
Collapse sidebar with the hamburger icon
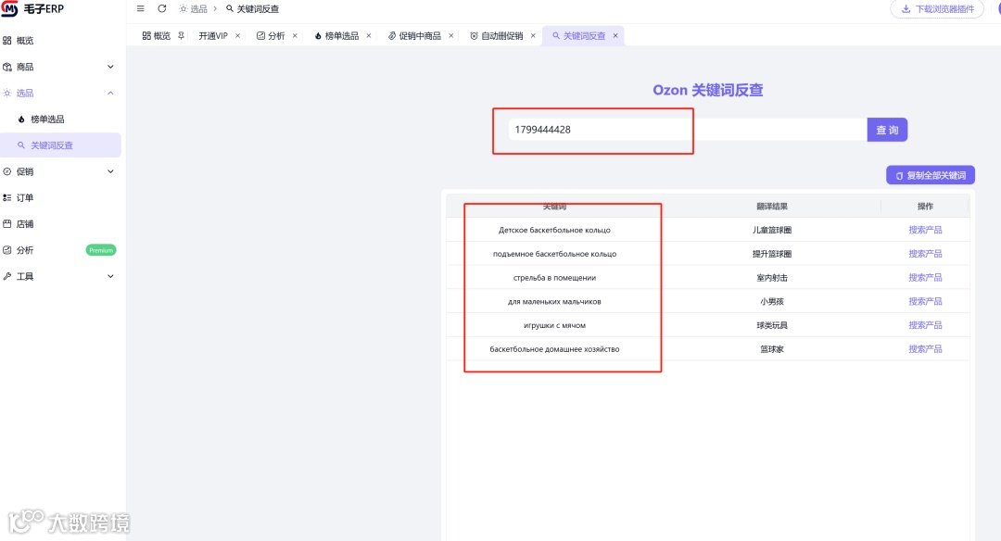pos(141,9)
